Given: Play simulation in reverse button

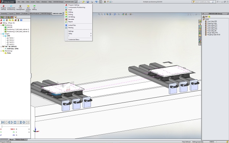Looking at the screenshot, I should pos(9,122).
